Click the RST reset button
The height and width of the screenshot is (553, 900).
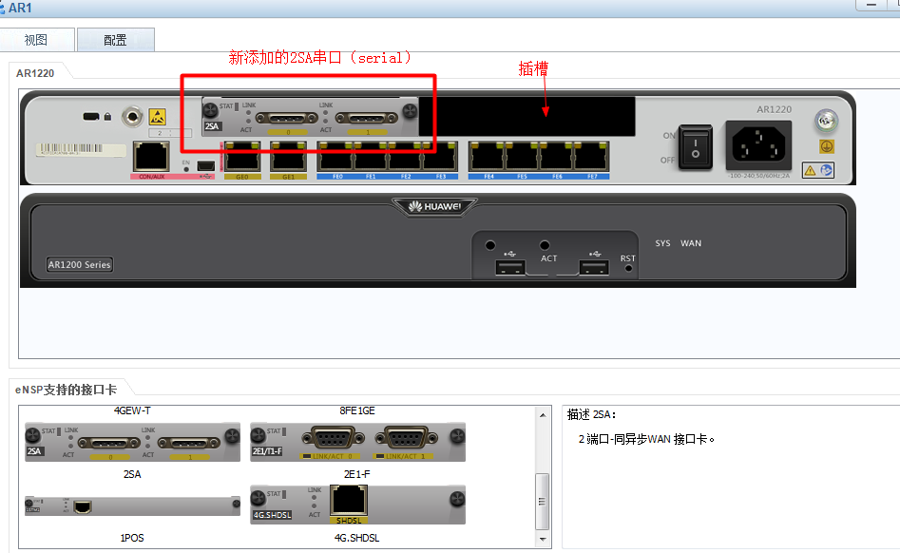point(628,268)
